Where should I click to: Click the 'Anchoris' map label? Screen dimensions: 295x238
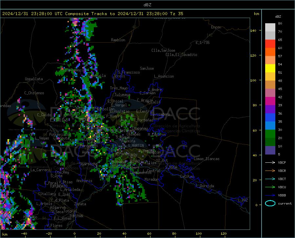pyautogui.click(x=84, y=181)
